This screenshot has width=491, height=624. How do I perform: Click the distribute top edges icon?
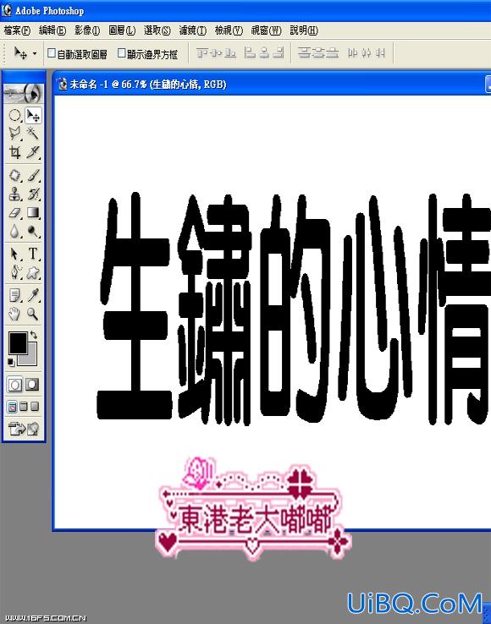(x=305, y=52)
